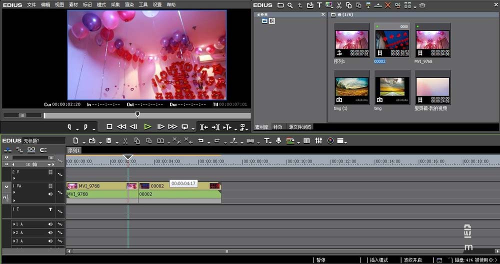Mute the 1 A audio track speaker
The image size is (500, 264).
tap(50, 224)
